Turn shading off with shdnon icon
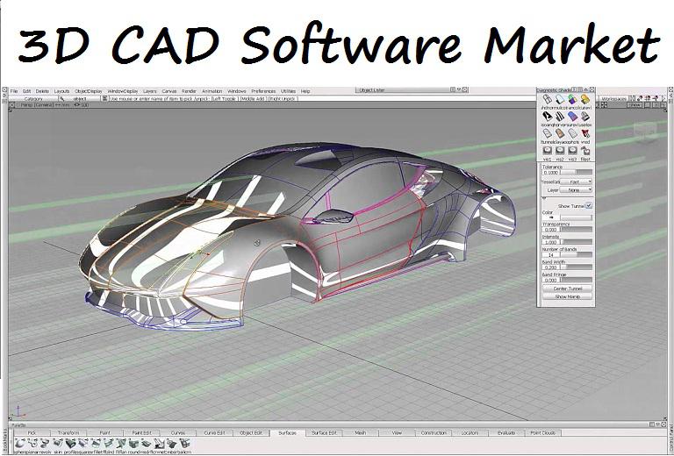674x456 pixels. point(547,100)
